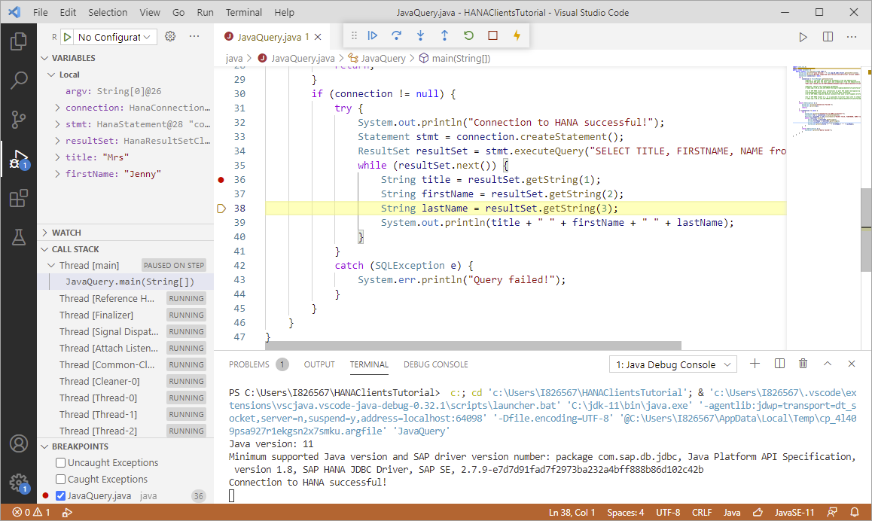
Task: Run the Java file from the editor title
Action: coord(803,37)
